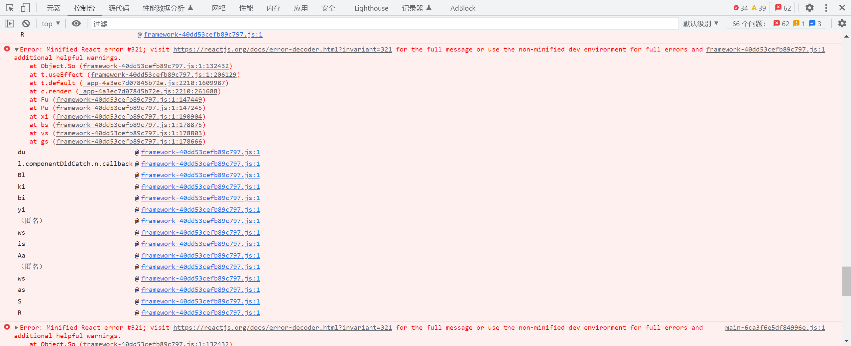Switch to the 源代码 tab

pos(119,8)
